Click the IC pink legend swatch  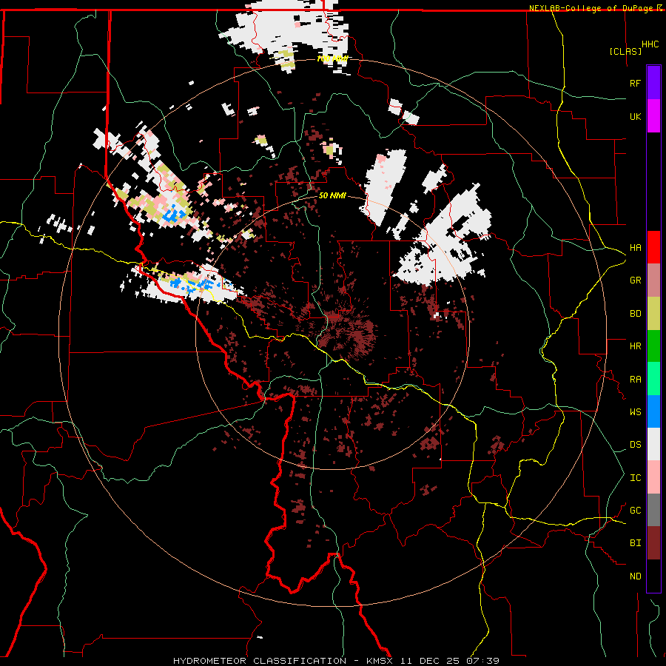[653, 477]
